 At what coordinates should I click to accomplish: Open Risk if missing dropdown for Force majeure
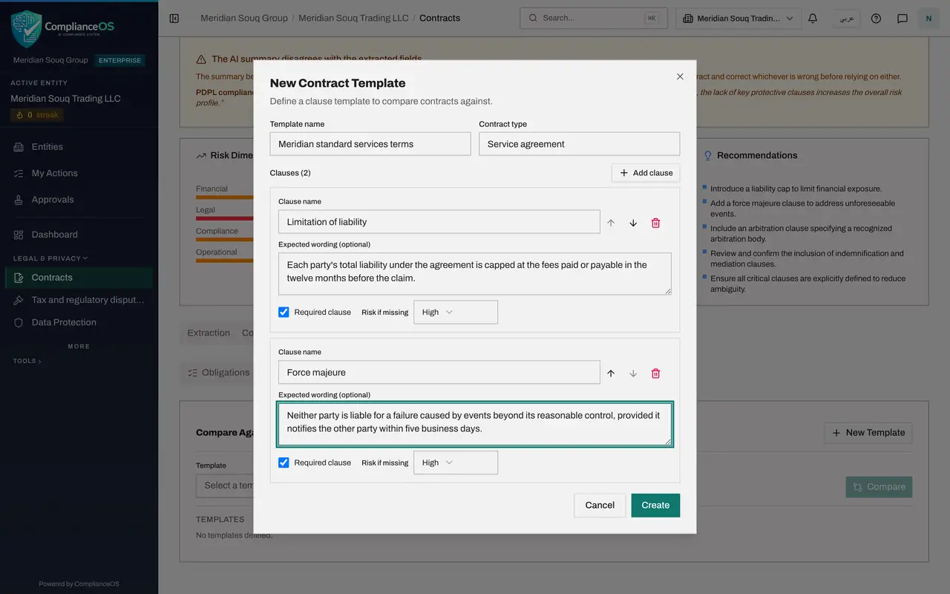[456, 463]
